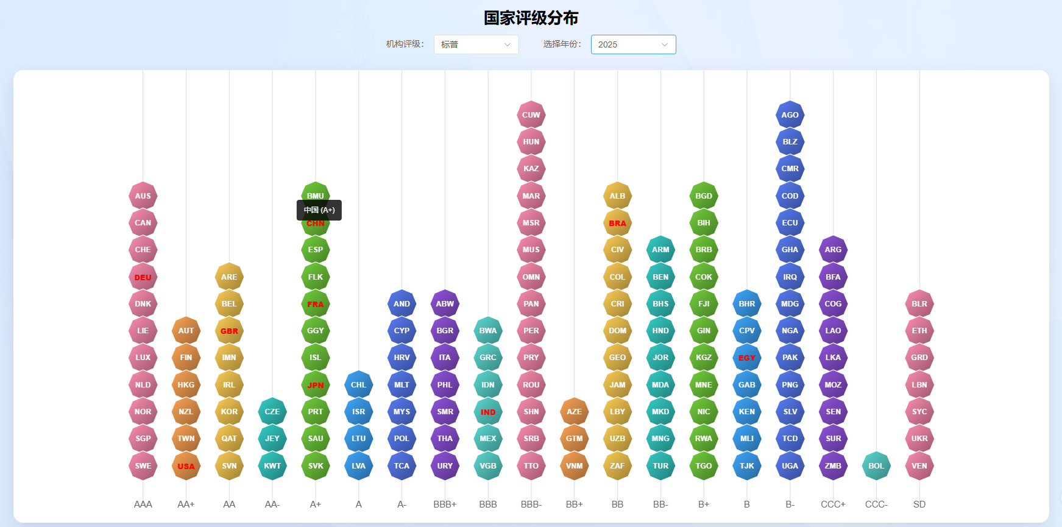Click the BBB- axis label
Image resolution: width=1062 pixels, height=527 pixels.
[531, 504]
